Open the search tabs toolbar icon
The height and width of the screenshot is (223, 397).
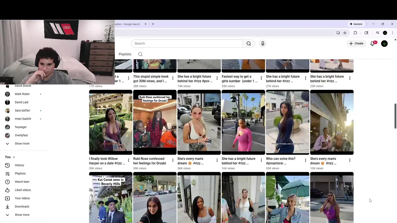pyautogui.click(x=366, y=33)
